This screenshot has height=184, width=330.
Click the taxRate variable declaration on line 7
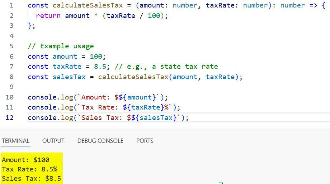pyautogui.click(x=67, y=66)
